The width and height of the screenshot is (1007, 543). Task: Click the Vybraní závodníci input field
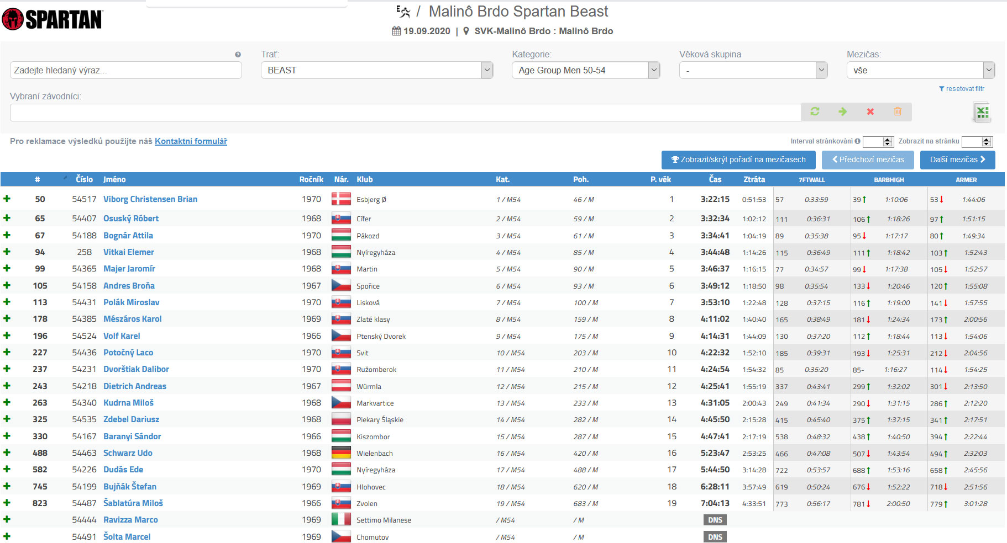[406, 113]
